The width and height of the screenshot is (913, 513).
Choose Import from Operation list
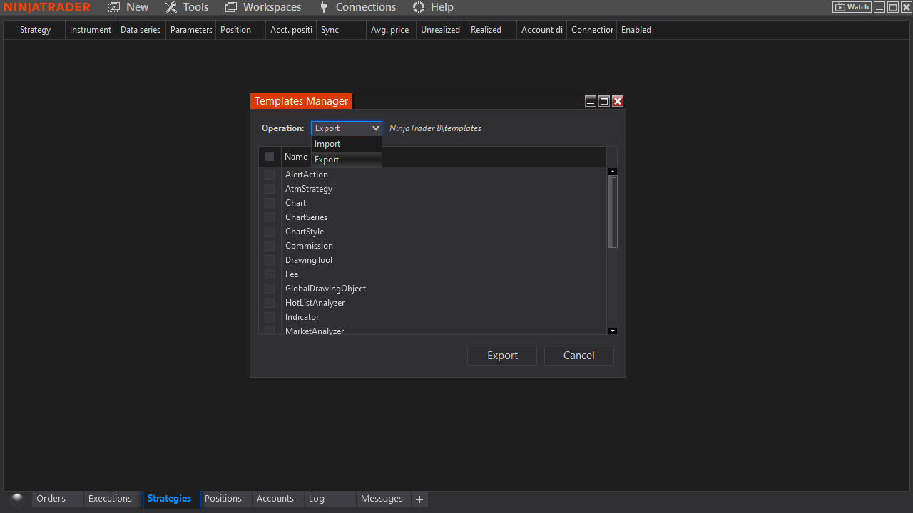point(347,144)
